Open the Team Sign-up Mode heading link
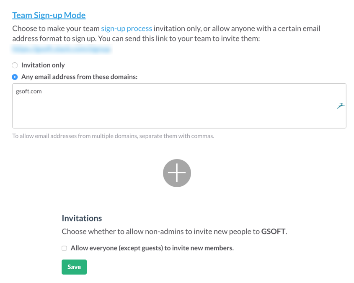The image size is (354, 283). coord(49,15)
